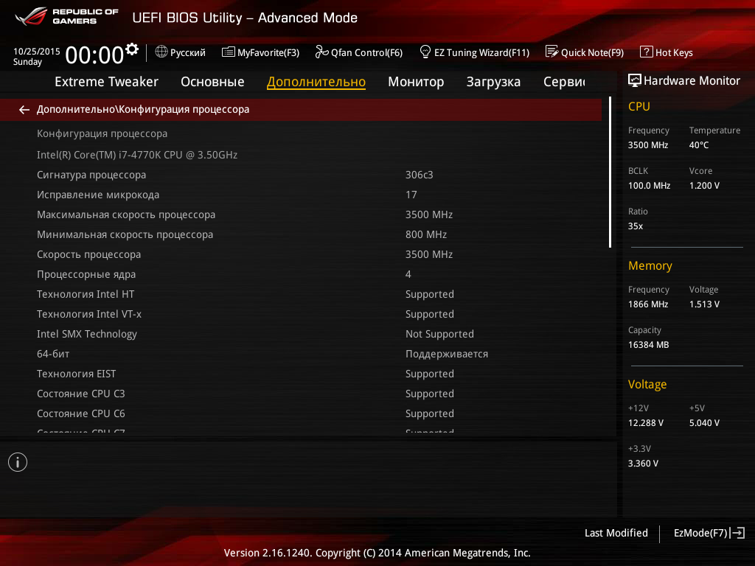Click the CPU temperature 40°C value
Viewport: 755px width, 566px height.
pyautogui.click(x=699, y=145)
